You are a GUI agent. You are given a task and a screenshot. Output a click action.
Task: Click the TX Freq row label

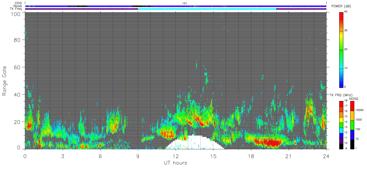[x=16, y=9]
